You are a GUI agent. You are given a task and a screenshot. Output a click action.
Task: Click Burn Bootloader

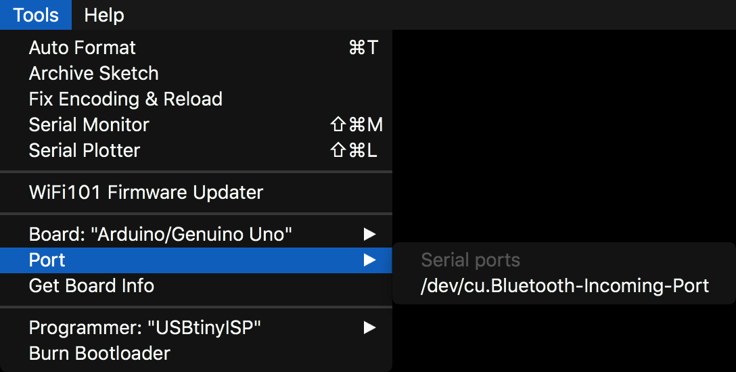pyautogui.click(x=99, y=354)
